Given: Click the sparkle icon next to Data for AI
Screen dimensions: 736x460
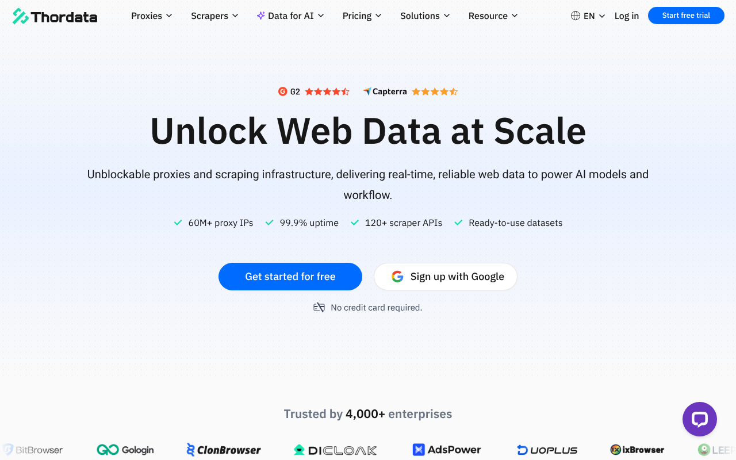Looking at the screenshot, I should [x=260, y=16].
